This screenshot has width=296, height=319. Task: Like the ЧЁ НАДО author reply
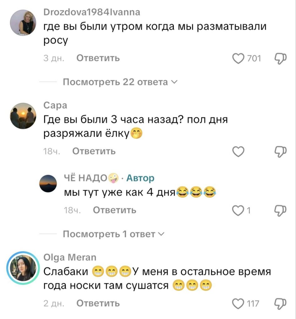point(238,210)
